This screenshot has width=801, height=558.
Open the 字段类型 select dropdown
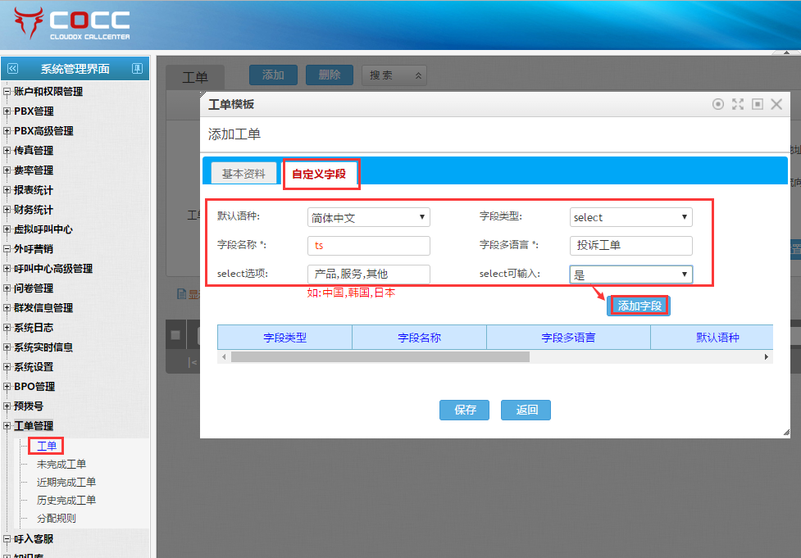point(630,217)
